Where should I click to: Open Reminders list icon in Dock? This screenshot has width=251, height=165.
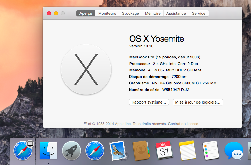[211, 151]
